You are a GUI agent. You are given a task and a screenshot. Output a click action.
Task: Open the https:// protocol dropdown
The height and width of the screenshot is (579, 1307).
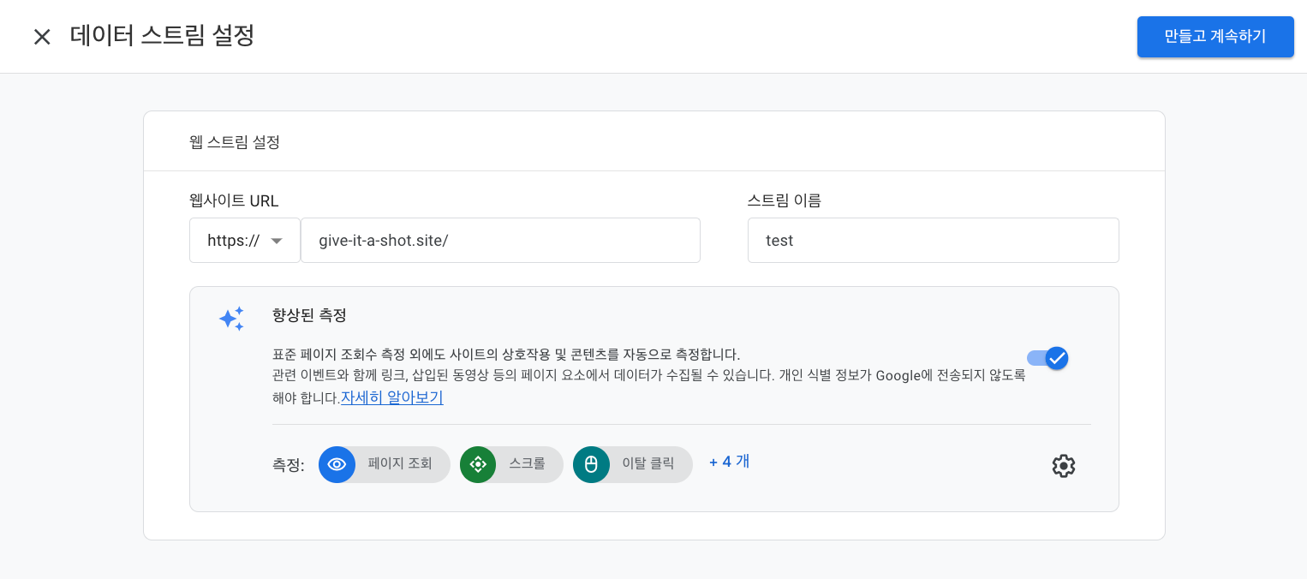(x=245, y=241)
